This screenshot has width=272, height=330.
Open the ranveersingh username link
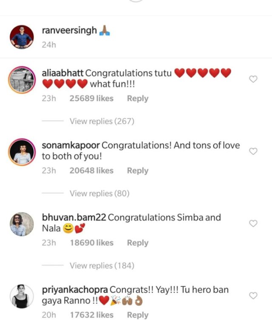69,31
